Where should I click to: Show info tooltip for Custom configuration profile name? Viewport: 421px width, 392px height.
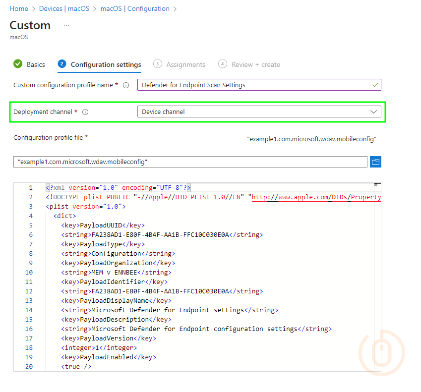click(x=126, y=85)
